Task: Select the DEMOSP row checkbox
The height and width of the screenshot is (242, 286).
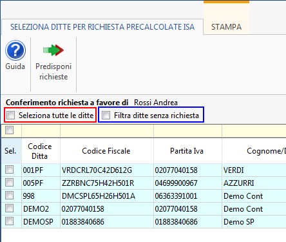Action: tap(9, 221)
